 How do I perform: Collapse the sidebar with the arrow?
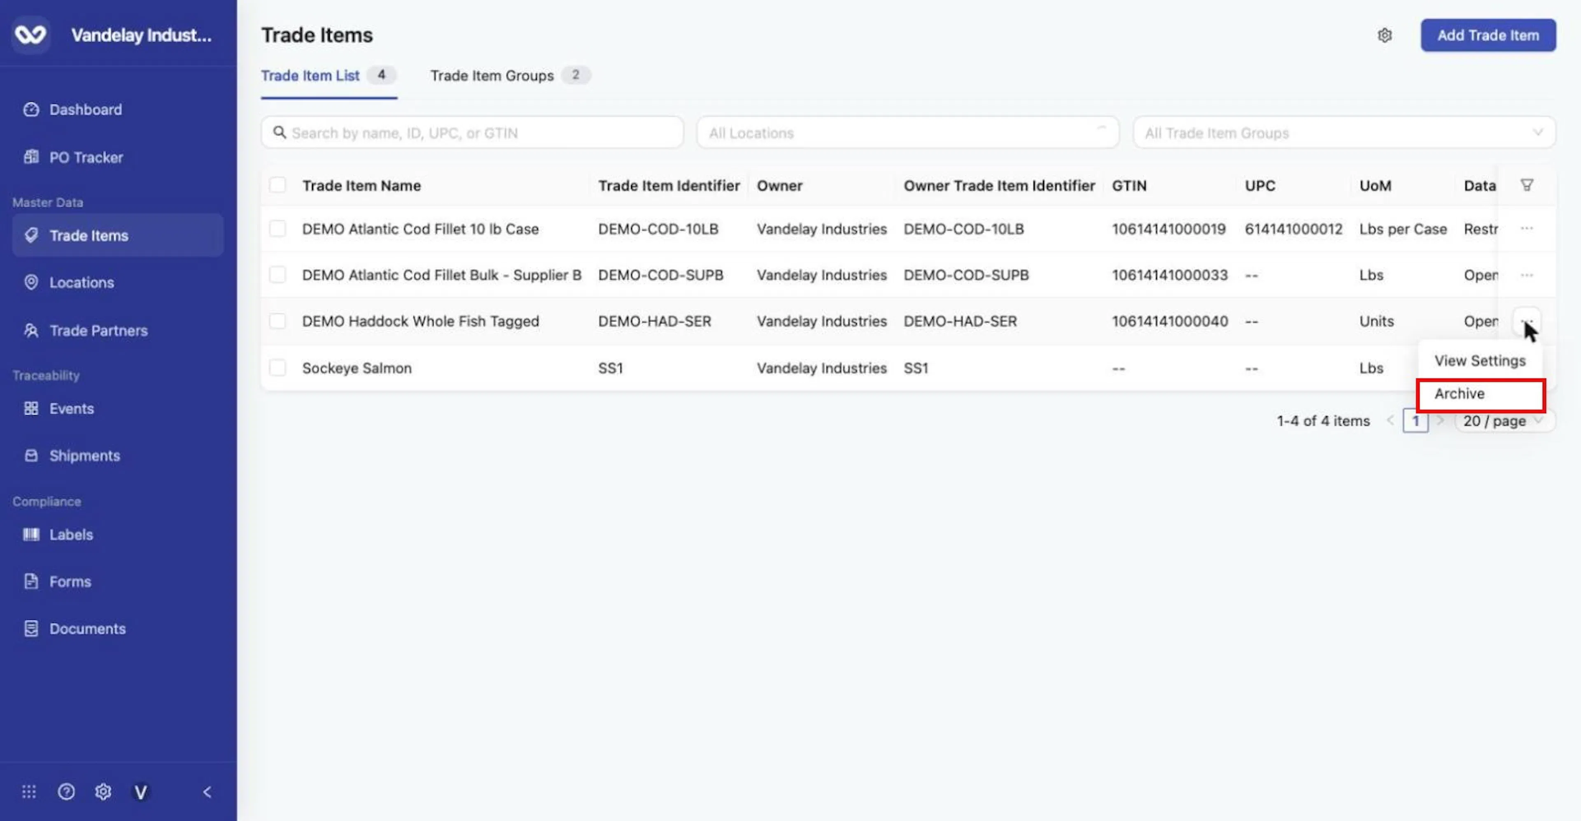click(208, 791)
